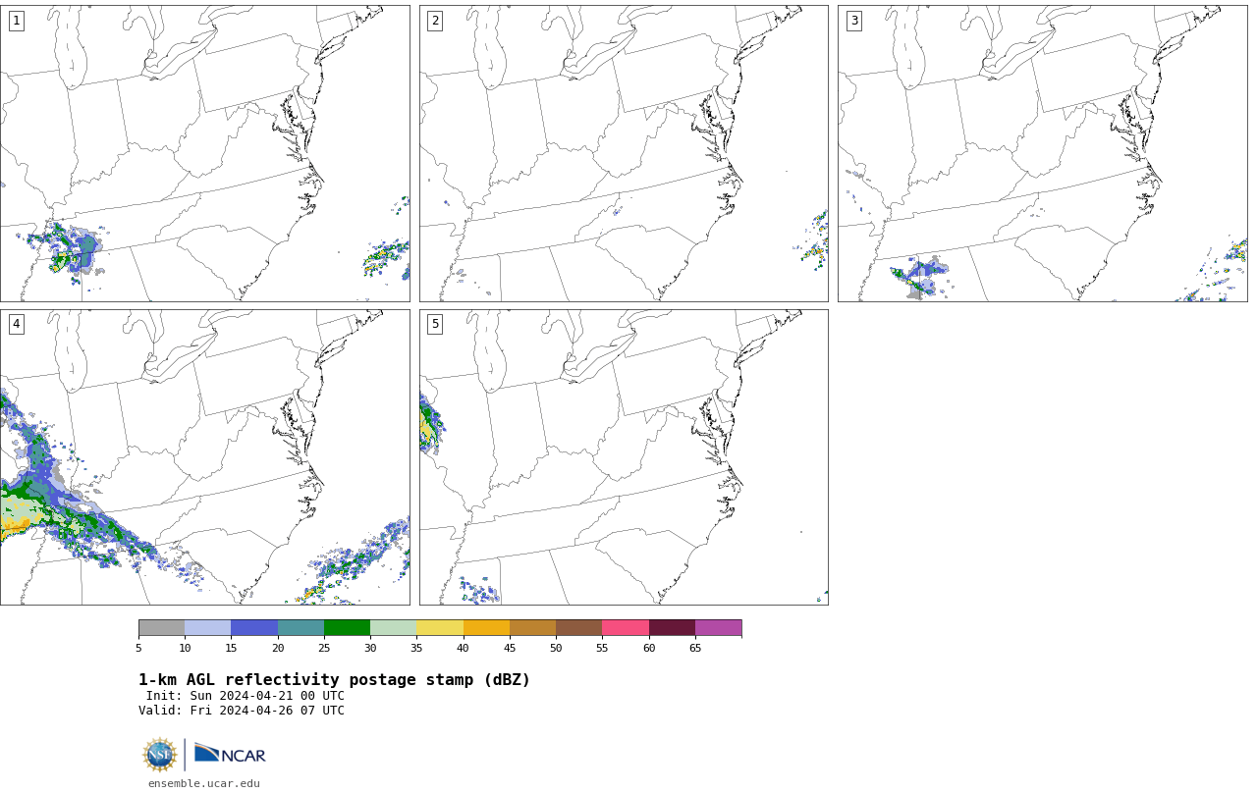Click the ensemble.ucar.edu text
1257x794 pixels.
point(204,783)
